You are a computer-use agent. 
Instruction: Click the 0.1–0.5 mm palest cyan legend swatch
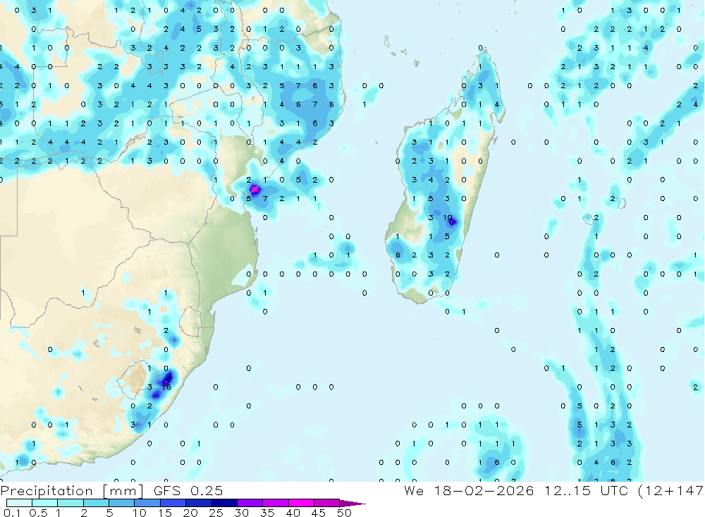tap(19, 503)
